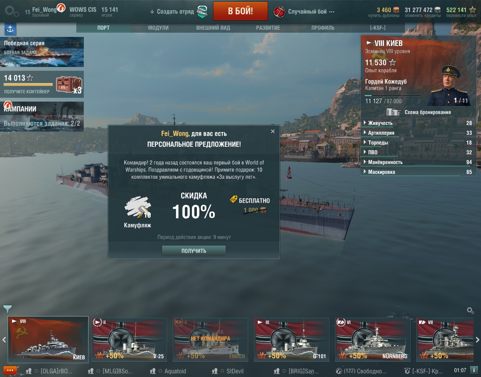Close the personal offer dialog

pos(273,131)
